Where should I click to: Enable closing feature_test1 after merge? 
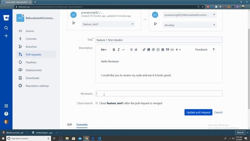click(x=96, y=103)
